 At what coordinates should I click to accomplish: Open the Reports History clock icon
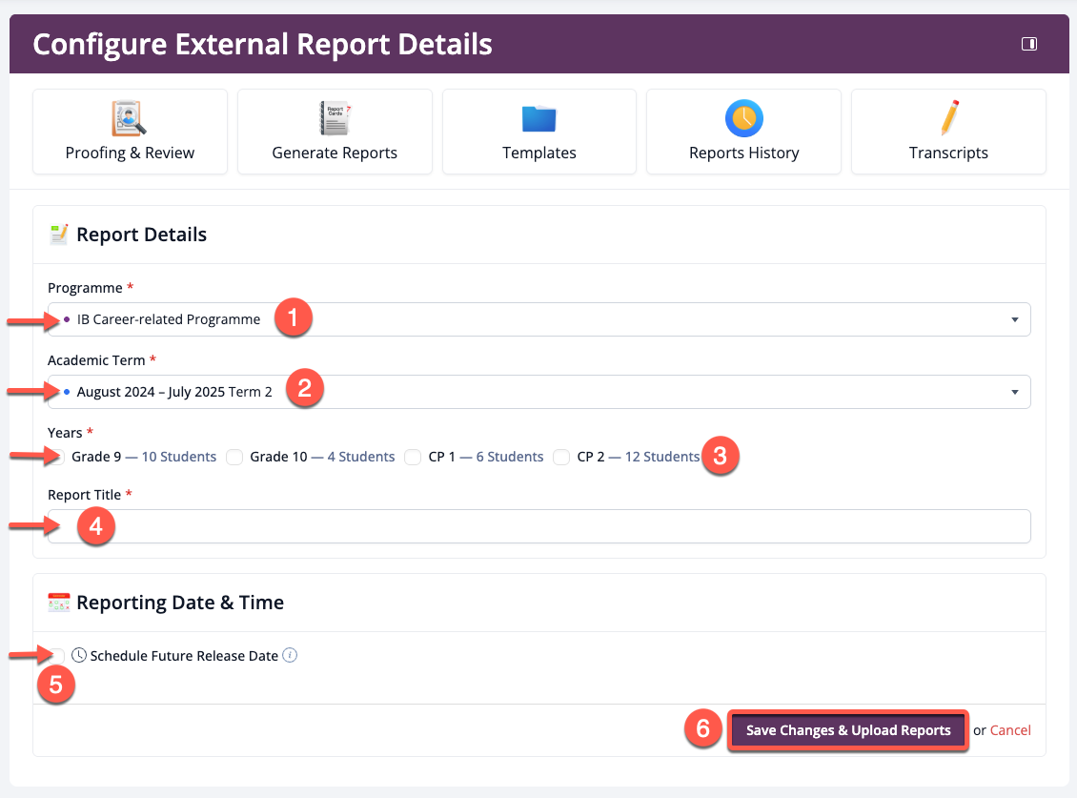[743, 118]
